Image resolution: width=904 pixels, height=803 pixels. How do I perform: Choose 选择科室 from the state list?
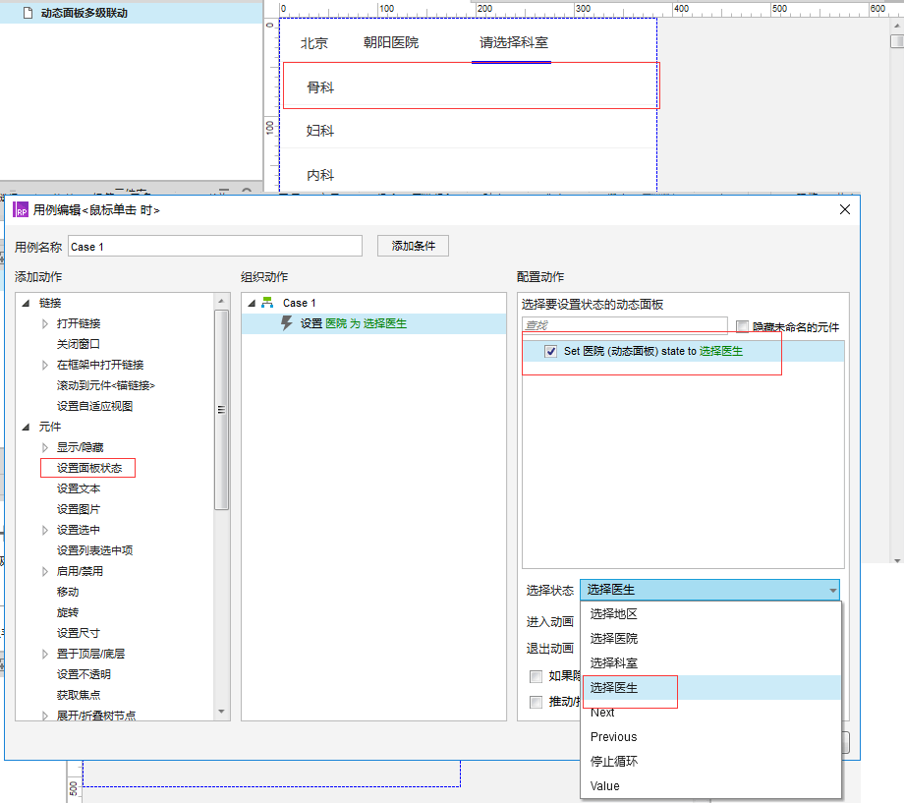click(x=612, y=661)
